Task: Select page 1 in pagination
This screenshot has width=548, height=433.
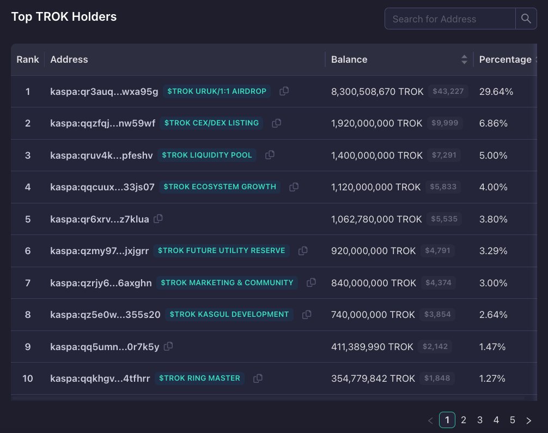Action: [x=447, y=420]
